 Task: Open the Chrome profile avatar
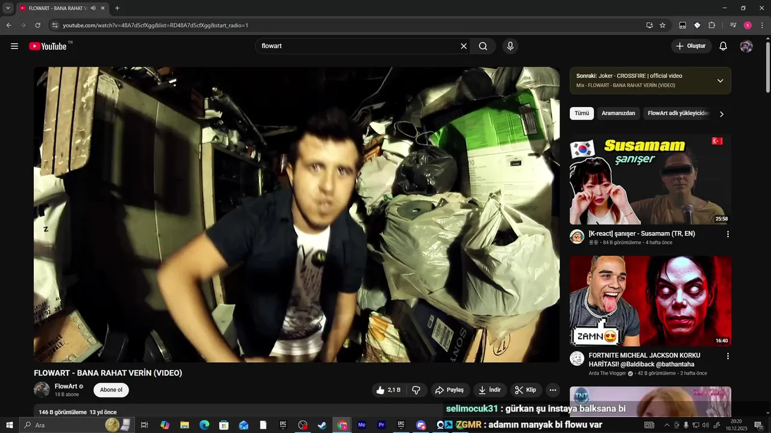[x=748, y=25]
